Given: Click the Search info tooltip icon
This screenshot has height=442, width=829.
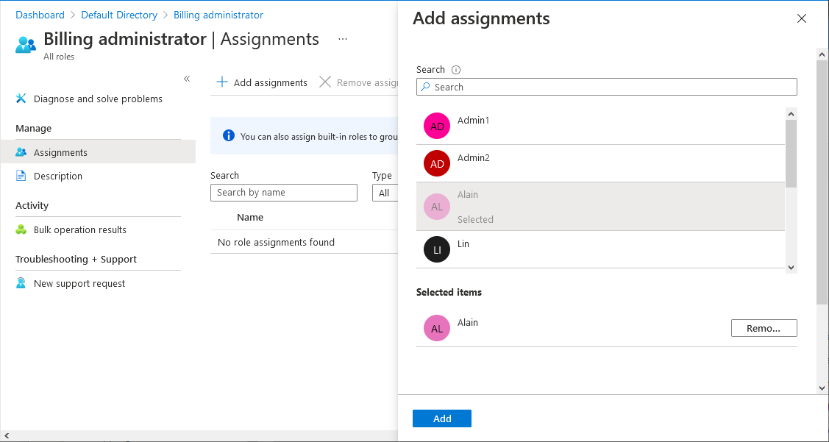Looking at the screenshot, I should 456,70.
